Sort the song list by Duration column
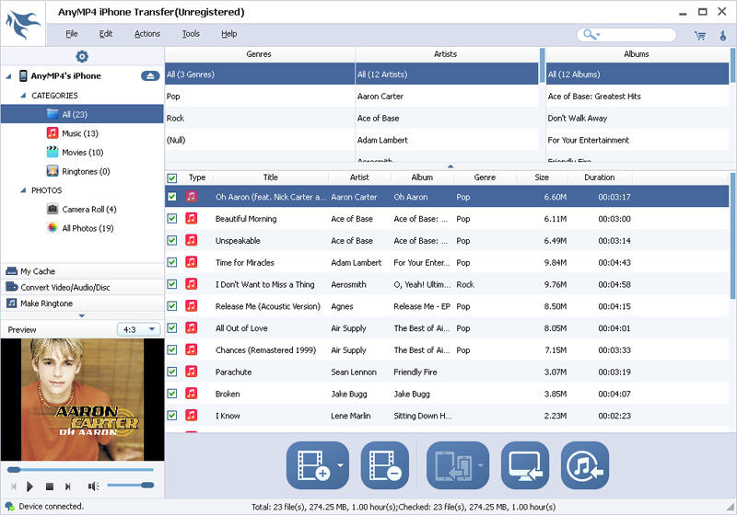 point(600,177)
